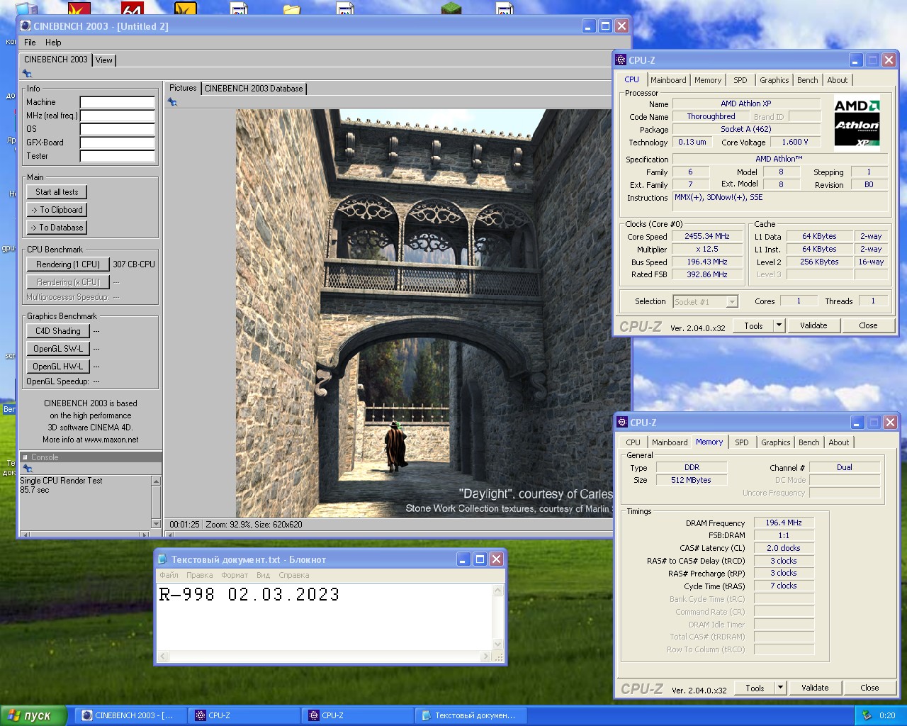This screenshot has height=726, width=907.
Task: Click the pin icon below CINEBENCH 2003 tab
Action: click(28, 74)
